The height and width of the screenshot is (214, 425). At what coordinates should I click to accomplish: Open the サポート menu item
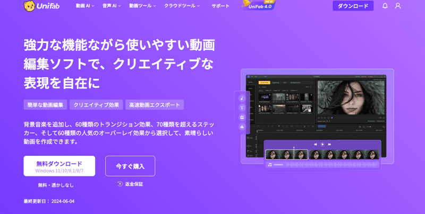(x=220, y=6)
